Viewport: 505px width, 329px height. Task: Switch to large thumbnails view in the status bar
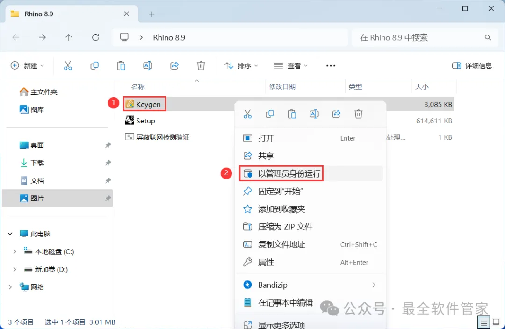[496, 322]
